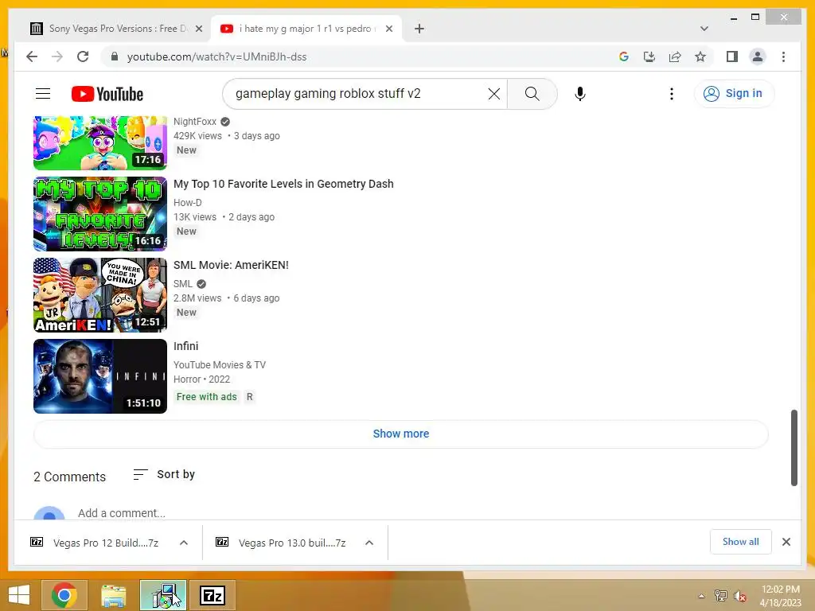Click the network tray icon
The height and width of the screenshot is (611, 815).
[x=720, y=596]
